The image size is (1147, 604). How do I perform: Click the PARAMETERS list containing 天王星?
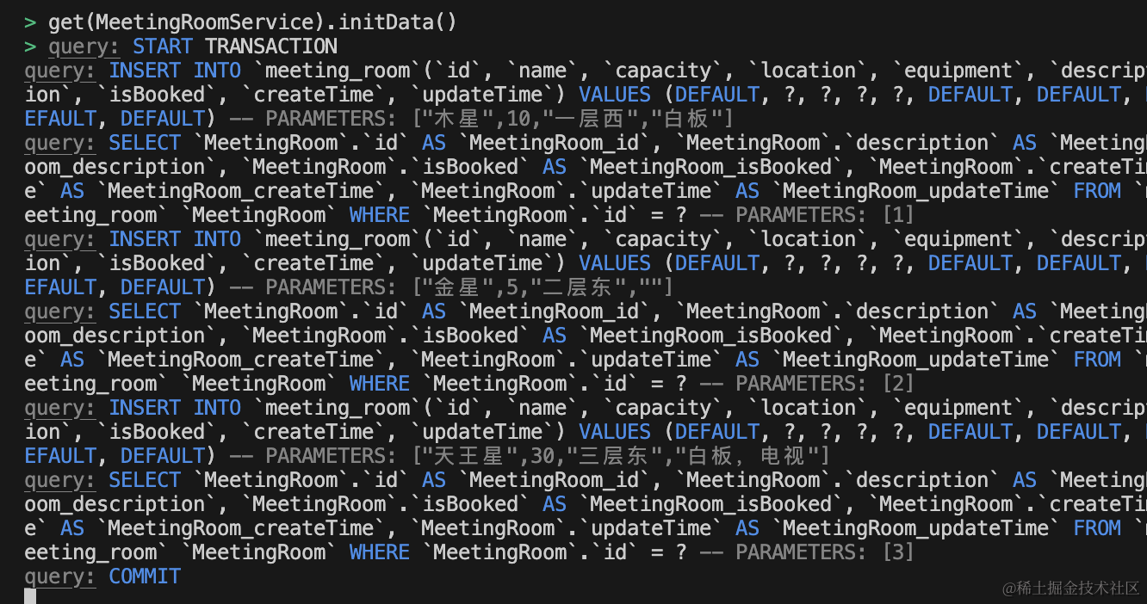[548, 456]
